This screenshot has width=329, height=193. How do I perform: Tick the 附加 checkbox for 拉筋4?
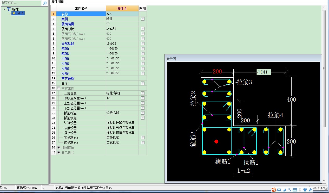pyautogui.click(x=143, y=73)
